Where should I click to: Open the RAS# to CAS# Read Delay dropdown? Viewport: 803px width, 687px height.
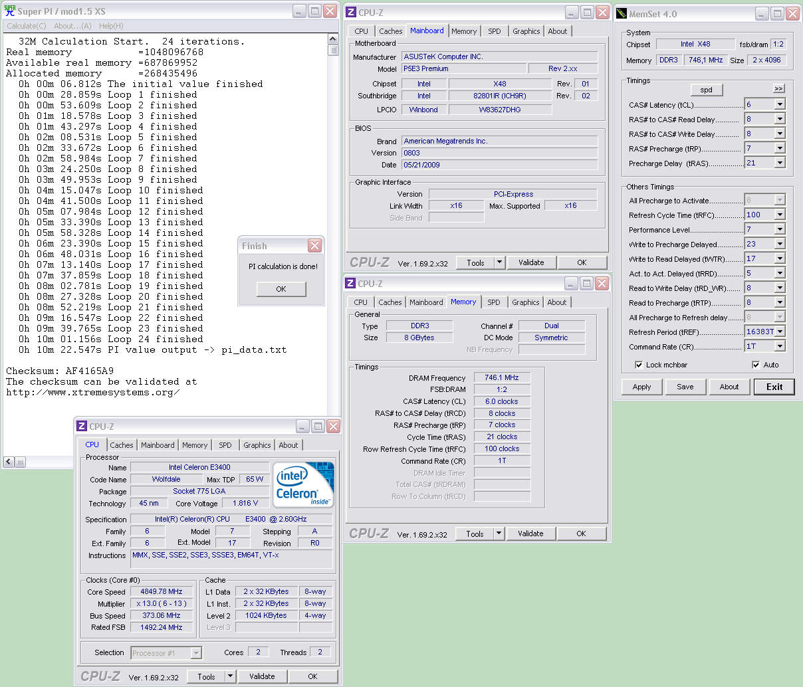[780, 119]
